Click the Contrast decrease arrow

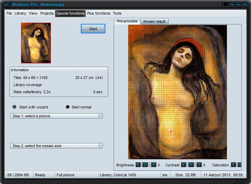coord(184,165)
